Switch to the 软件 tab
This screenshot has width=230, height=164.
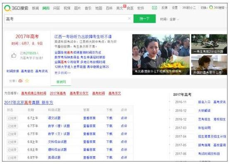(x=140, y=8)
